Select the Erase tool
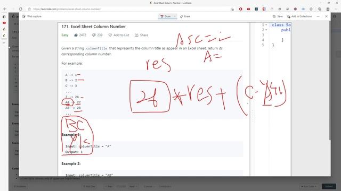The height and width of the screenshot is (191, 341). coord(185,16)
